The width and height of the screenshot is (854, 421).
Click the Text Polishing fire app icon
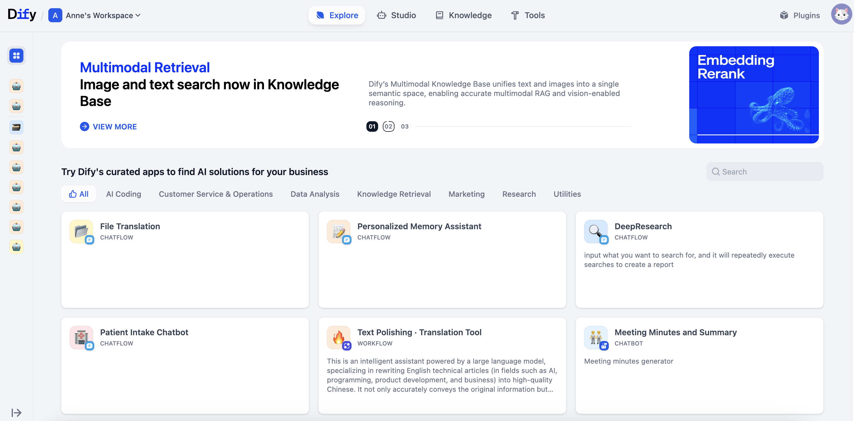click(338, 337)
